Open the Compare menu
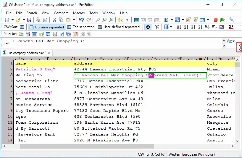 (x=61, y=13)
